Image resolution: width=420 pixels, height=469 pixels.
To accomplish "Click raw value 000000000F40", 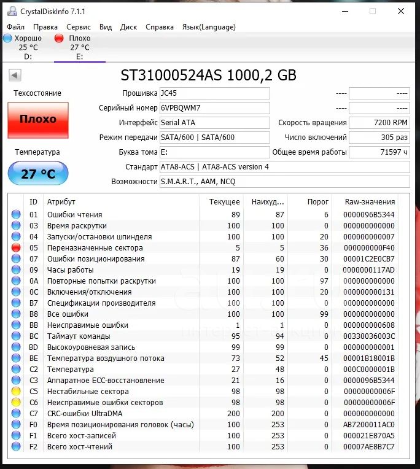I will point(369,247).
